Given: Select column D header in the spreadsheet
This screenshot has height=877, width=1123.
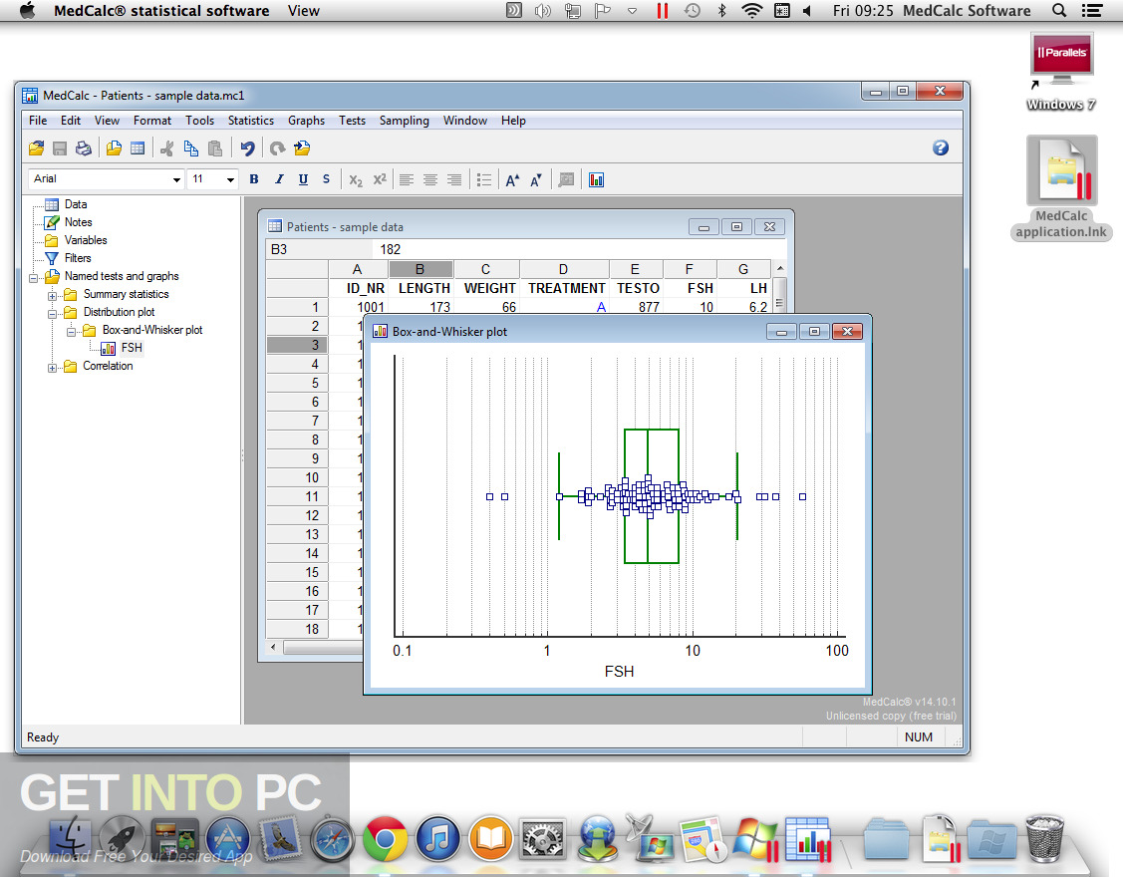Looking at the screenshot, I should [564, 269].
